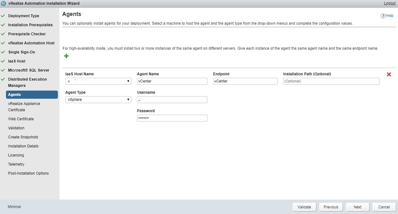The height and width of the screenshot is (214, 398).
Task: Go back with the Previous button
Action: [331, 207]
